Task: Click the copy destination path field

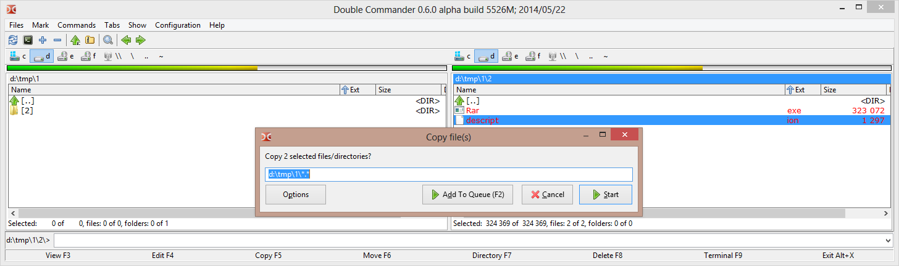Action: 449,174
